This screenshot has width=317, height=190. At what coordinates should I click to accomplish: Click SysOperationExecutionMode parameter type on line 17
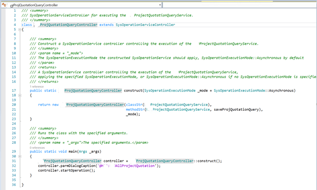click(170, 90)
